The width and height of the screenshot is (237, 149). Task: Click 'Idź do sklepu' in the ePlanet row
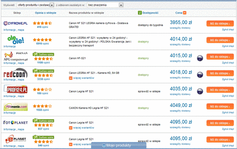pyautogui.click(x=220, y=140)
